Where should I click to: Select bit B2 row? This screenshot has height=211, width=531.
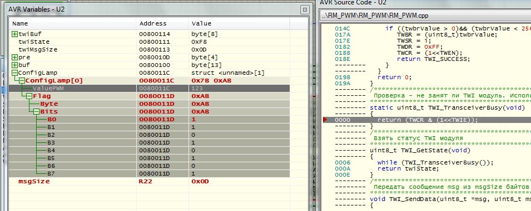(150, 135)
